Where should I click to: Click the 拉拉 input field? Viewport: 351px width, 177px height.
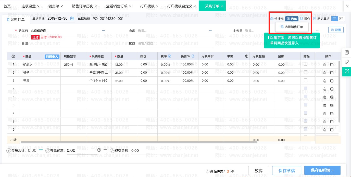[175, 43]
